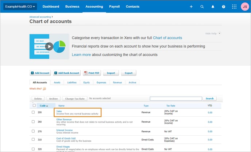Switch to the Revenue tab
This screenshot has height=152, width=251.
coord(117,83)
